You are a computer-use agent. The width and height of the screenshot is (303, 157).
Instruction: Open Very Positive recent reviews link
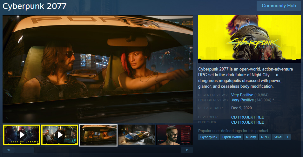(242, 95)
